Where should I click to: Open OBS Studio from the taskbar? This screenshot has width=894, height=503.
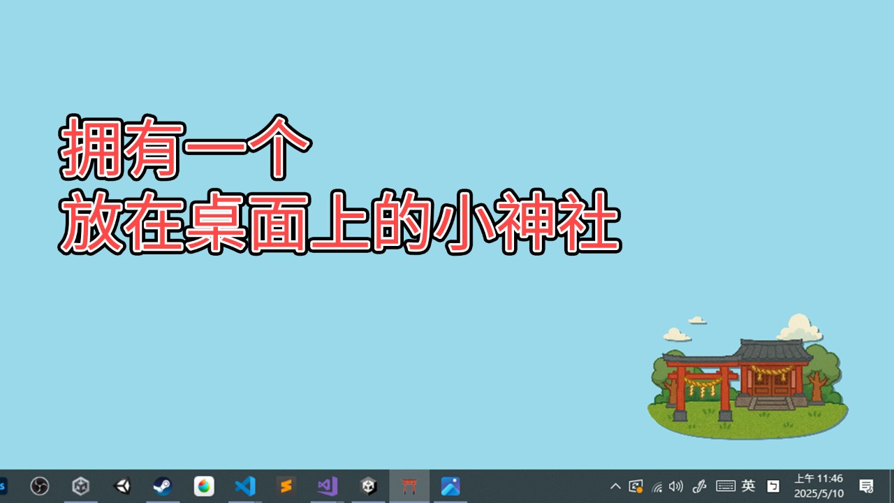pos(40,486)
